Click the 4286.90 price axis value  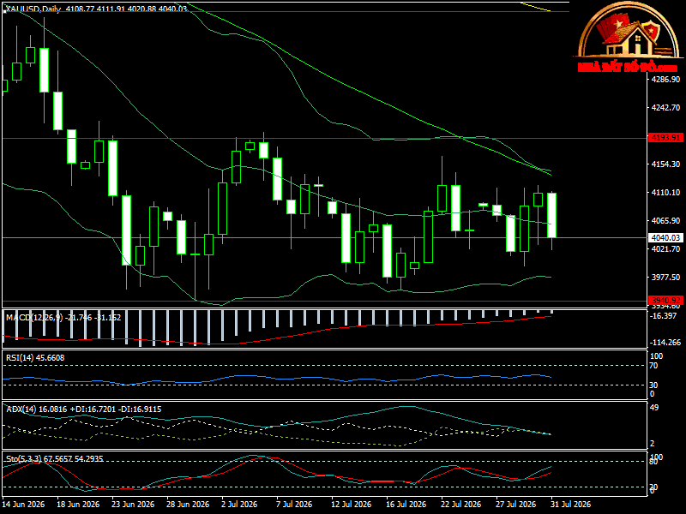tap(666, 80)
